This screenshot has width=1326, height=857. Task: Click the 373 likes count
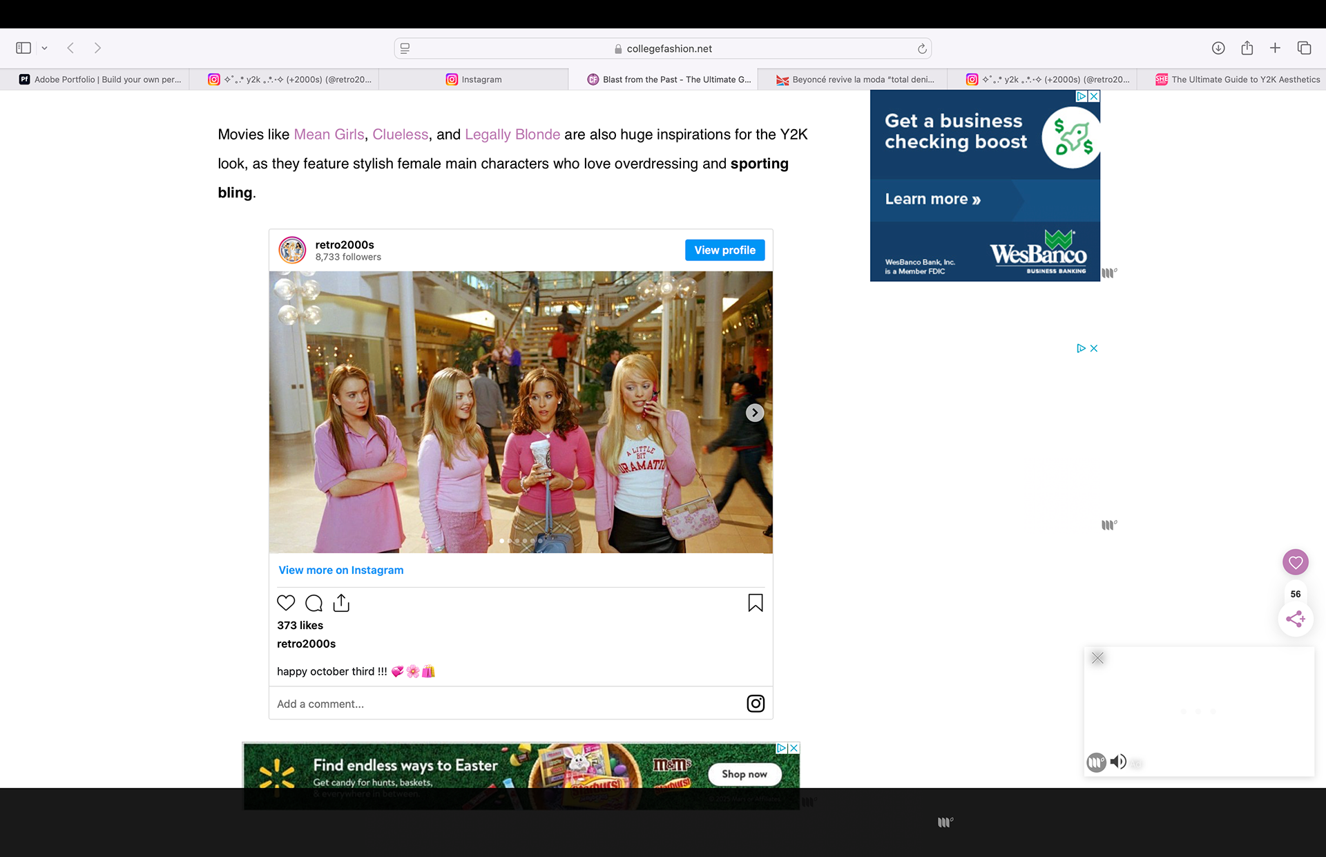click(300, 625)
